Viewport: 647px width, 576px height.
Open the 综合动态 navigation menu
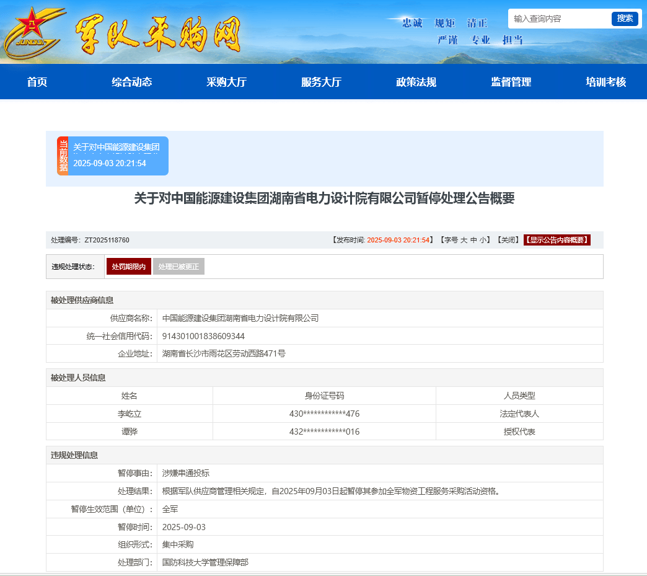(131, 82)
